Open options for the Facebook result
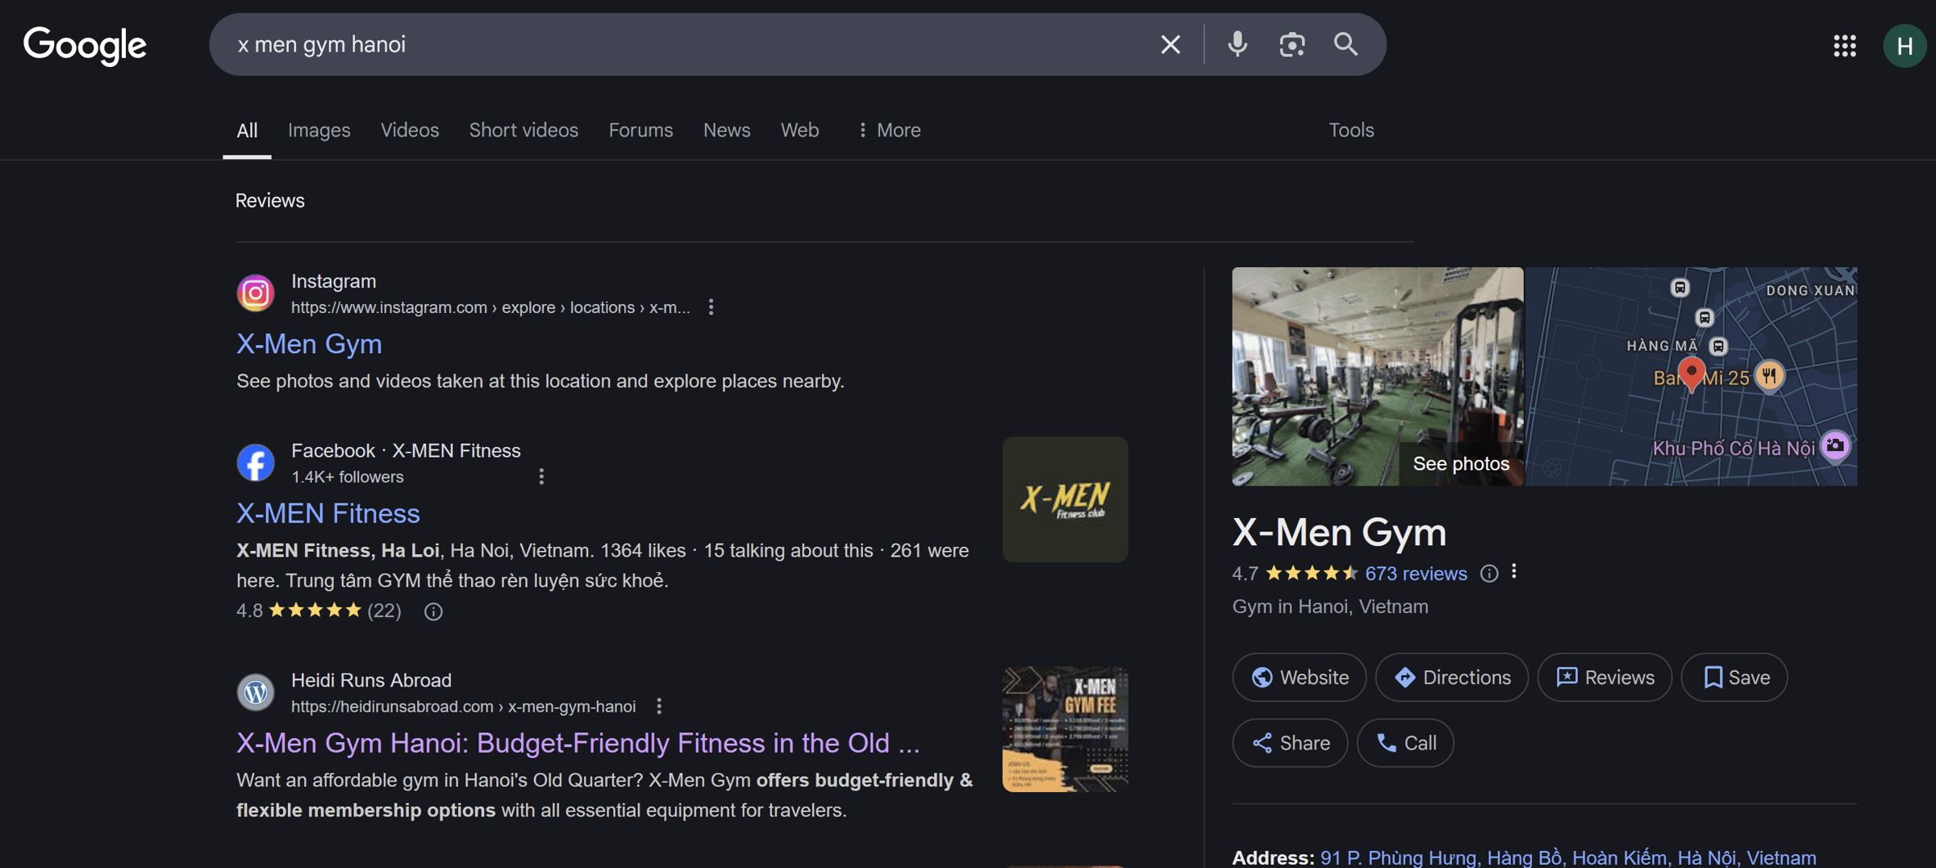The width and height of the screenshot is (1936, 868). coord(541,477)
